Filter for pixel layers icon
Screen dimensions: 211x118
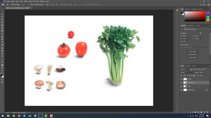[192, 69]
